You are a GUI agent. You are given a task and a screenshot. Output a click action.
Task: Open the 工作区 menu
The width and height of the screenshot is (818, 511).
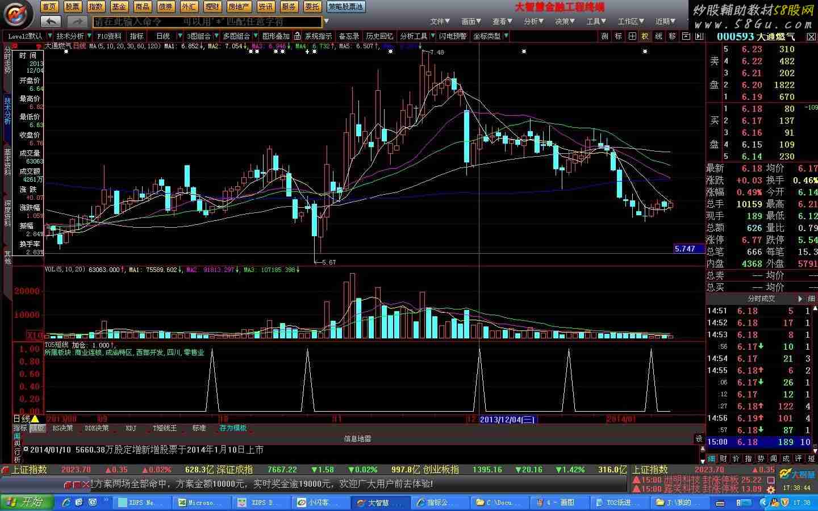point(631,22)
